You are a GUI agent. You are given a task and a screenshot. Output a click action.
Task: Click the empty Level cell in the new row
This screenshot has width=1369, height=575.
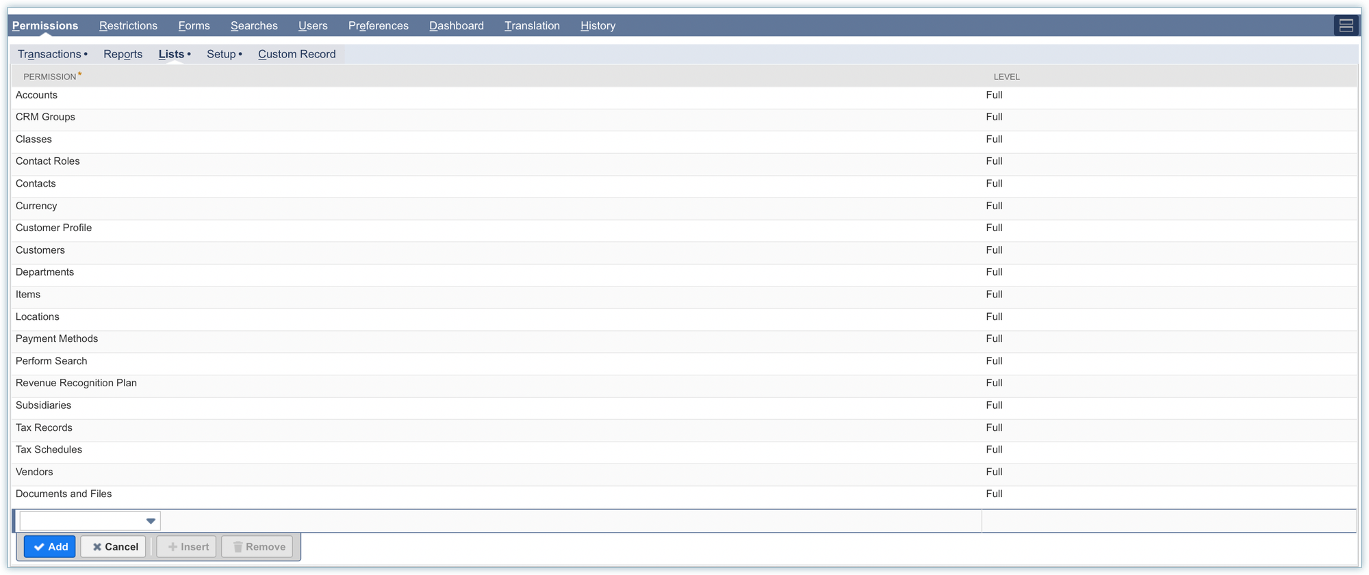[x=1168, y=521]
